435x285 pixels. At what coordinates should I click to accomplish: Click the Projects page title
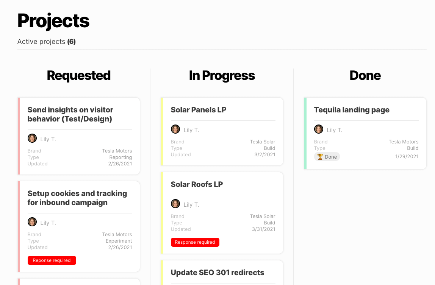pos(53,21)
